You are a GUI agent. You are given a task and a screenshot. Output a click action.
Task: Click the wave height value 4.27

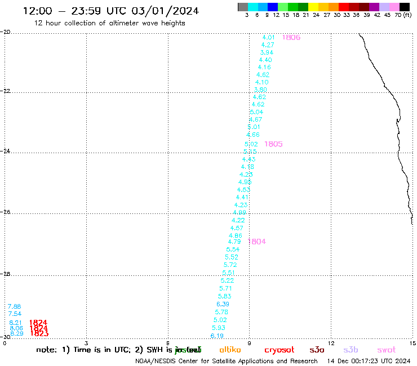click(268, 45)
